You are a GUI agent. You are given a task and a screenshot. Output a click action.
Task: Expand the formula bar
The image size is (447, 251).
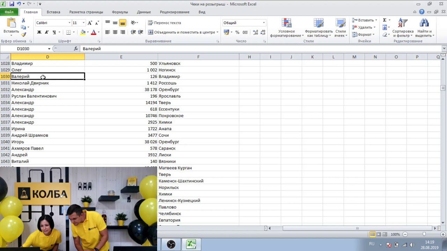(444, 49)
